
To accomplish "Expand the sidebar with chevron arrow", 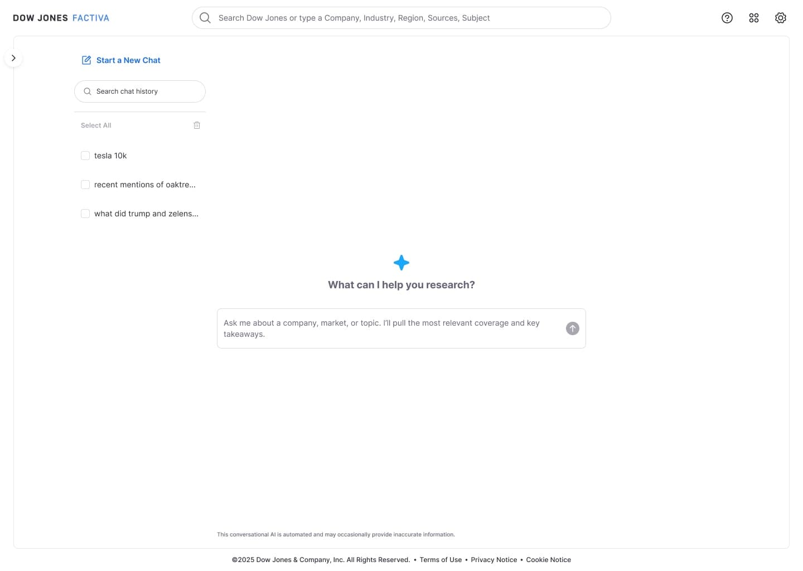I will click(x=13, y=58).
